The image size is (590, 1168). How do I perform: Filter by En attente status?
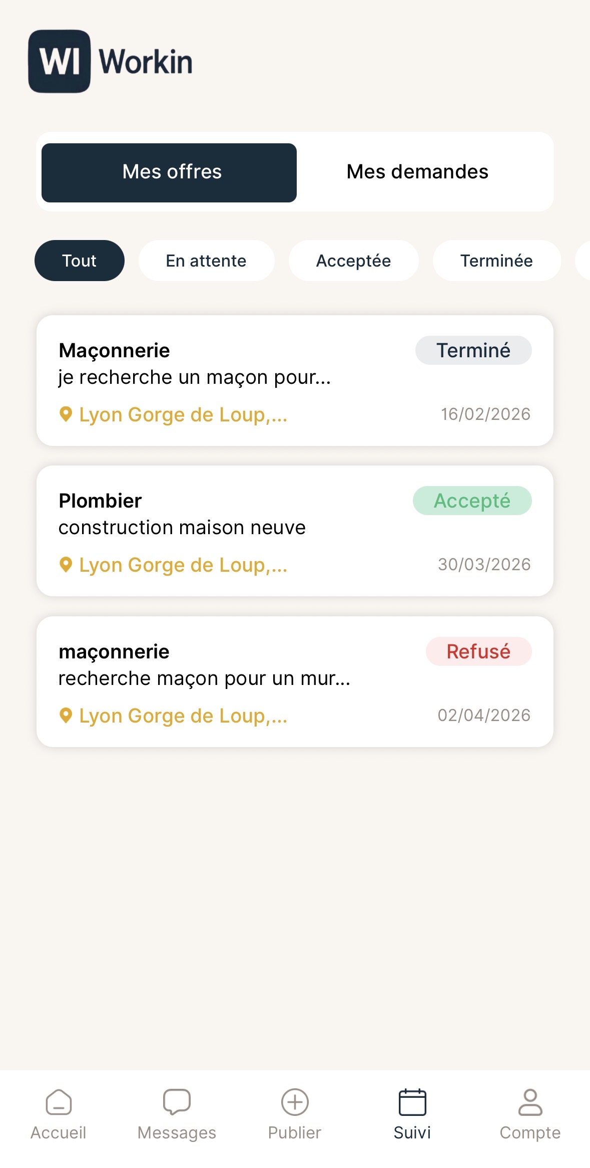(206, 261)
